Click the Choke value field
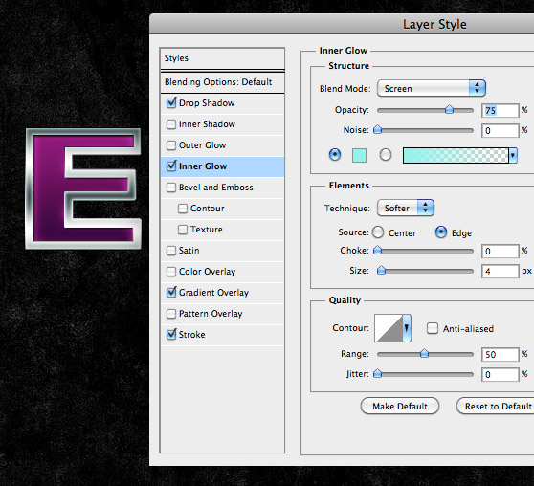The height and width of the screenshot is (486, 534). click(x=501, y=252)
